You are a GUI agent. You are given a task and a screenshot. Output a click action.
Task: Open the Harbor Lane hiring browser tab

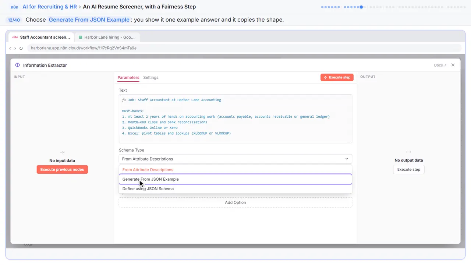pos(107,37)
